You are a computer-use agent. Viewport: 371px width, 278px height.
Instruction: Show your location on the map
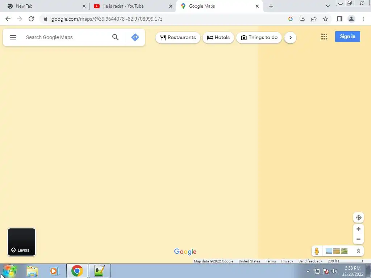tap(358, 218)
